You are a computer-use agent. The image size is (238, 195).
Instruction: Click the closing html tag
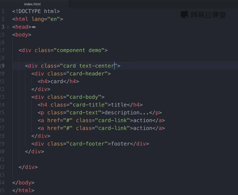click(23, 190)
